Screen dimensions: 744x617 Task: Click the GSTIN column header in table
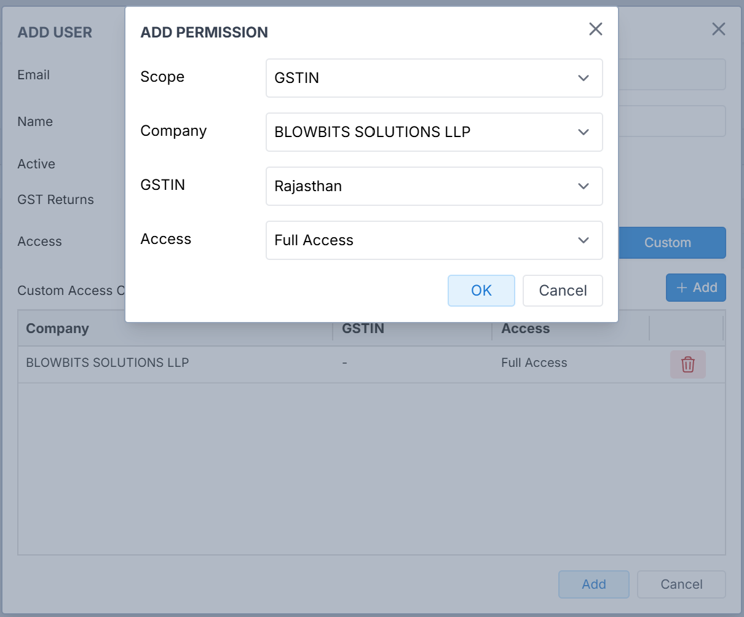point(363,329)
